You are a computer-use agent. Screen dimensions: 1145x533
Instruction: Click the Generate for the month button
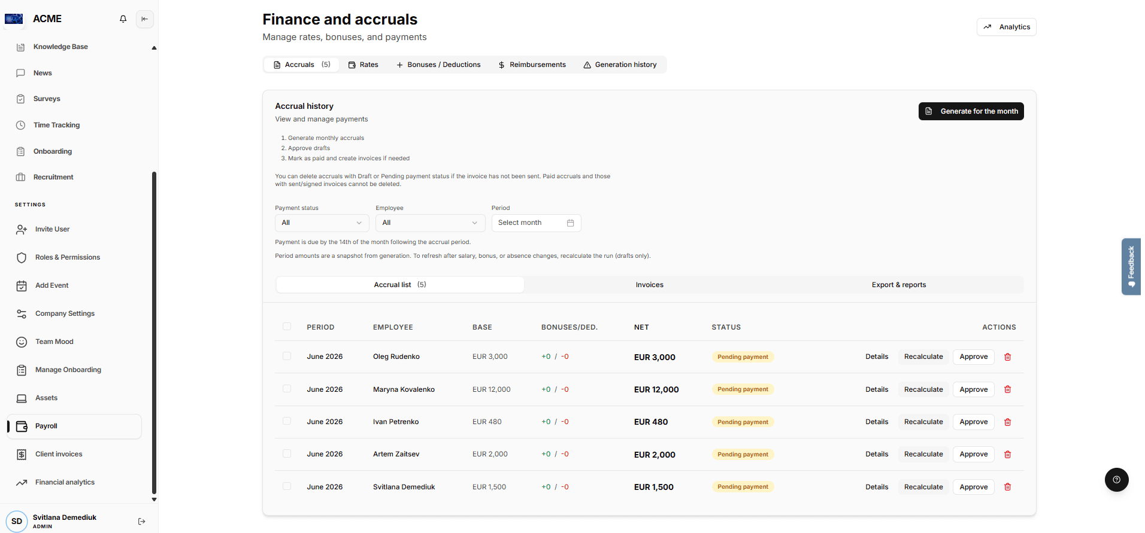(x=971, y=111)
